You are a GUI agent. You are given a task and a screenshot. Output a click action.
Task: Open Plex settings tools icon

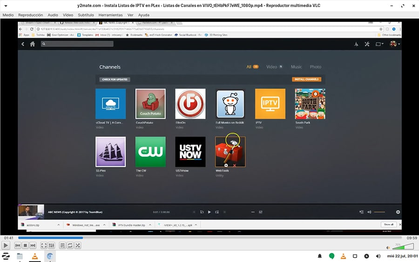pyautogui.click(x=367, y=44)
